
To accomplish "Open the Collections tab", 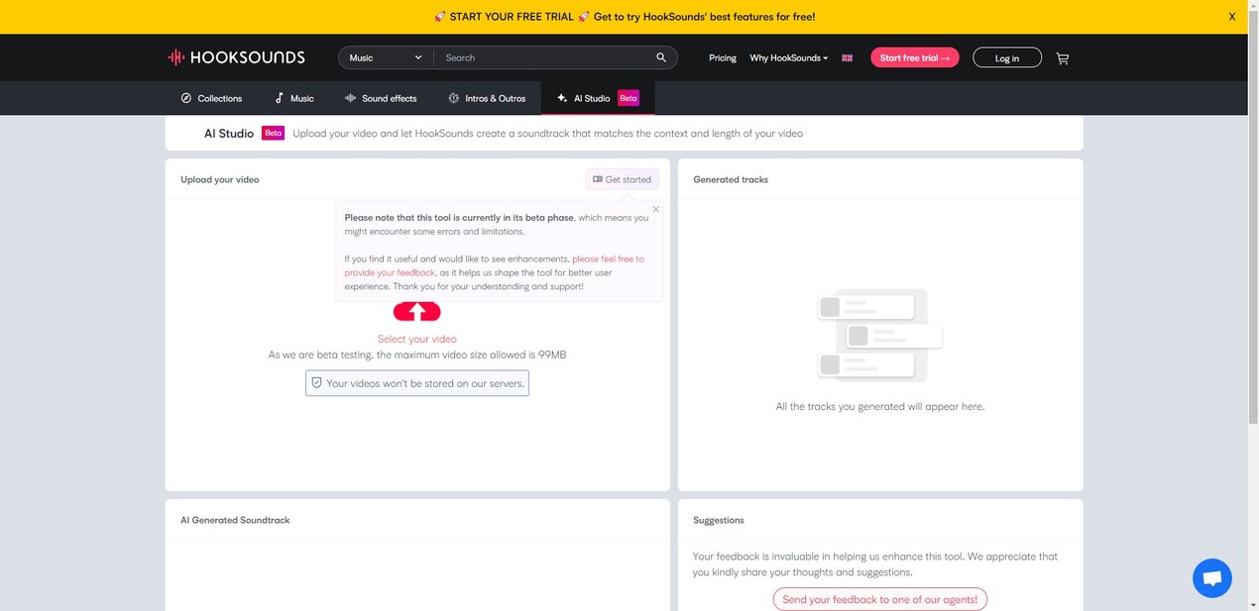I will tap(211, 98).
